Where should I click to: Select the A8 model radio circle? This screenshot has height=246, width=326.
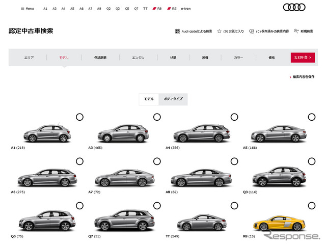tap(234, 161)
